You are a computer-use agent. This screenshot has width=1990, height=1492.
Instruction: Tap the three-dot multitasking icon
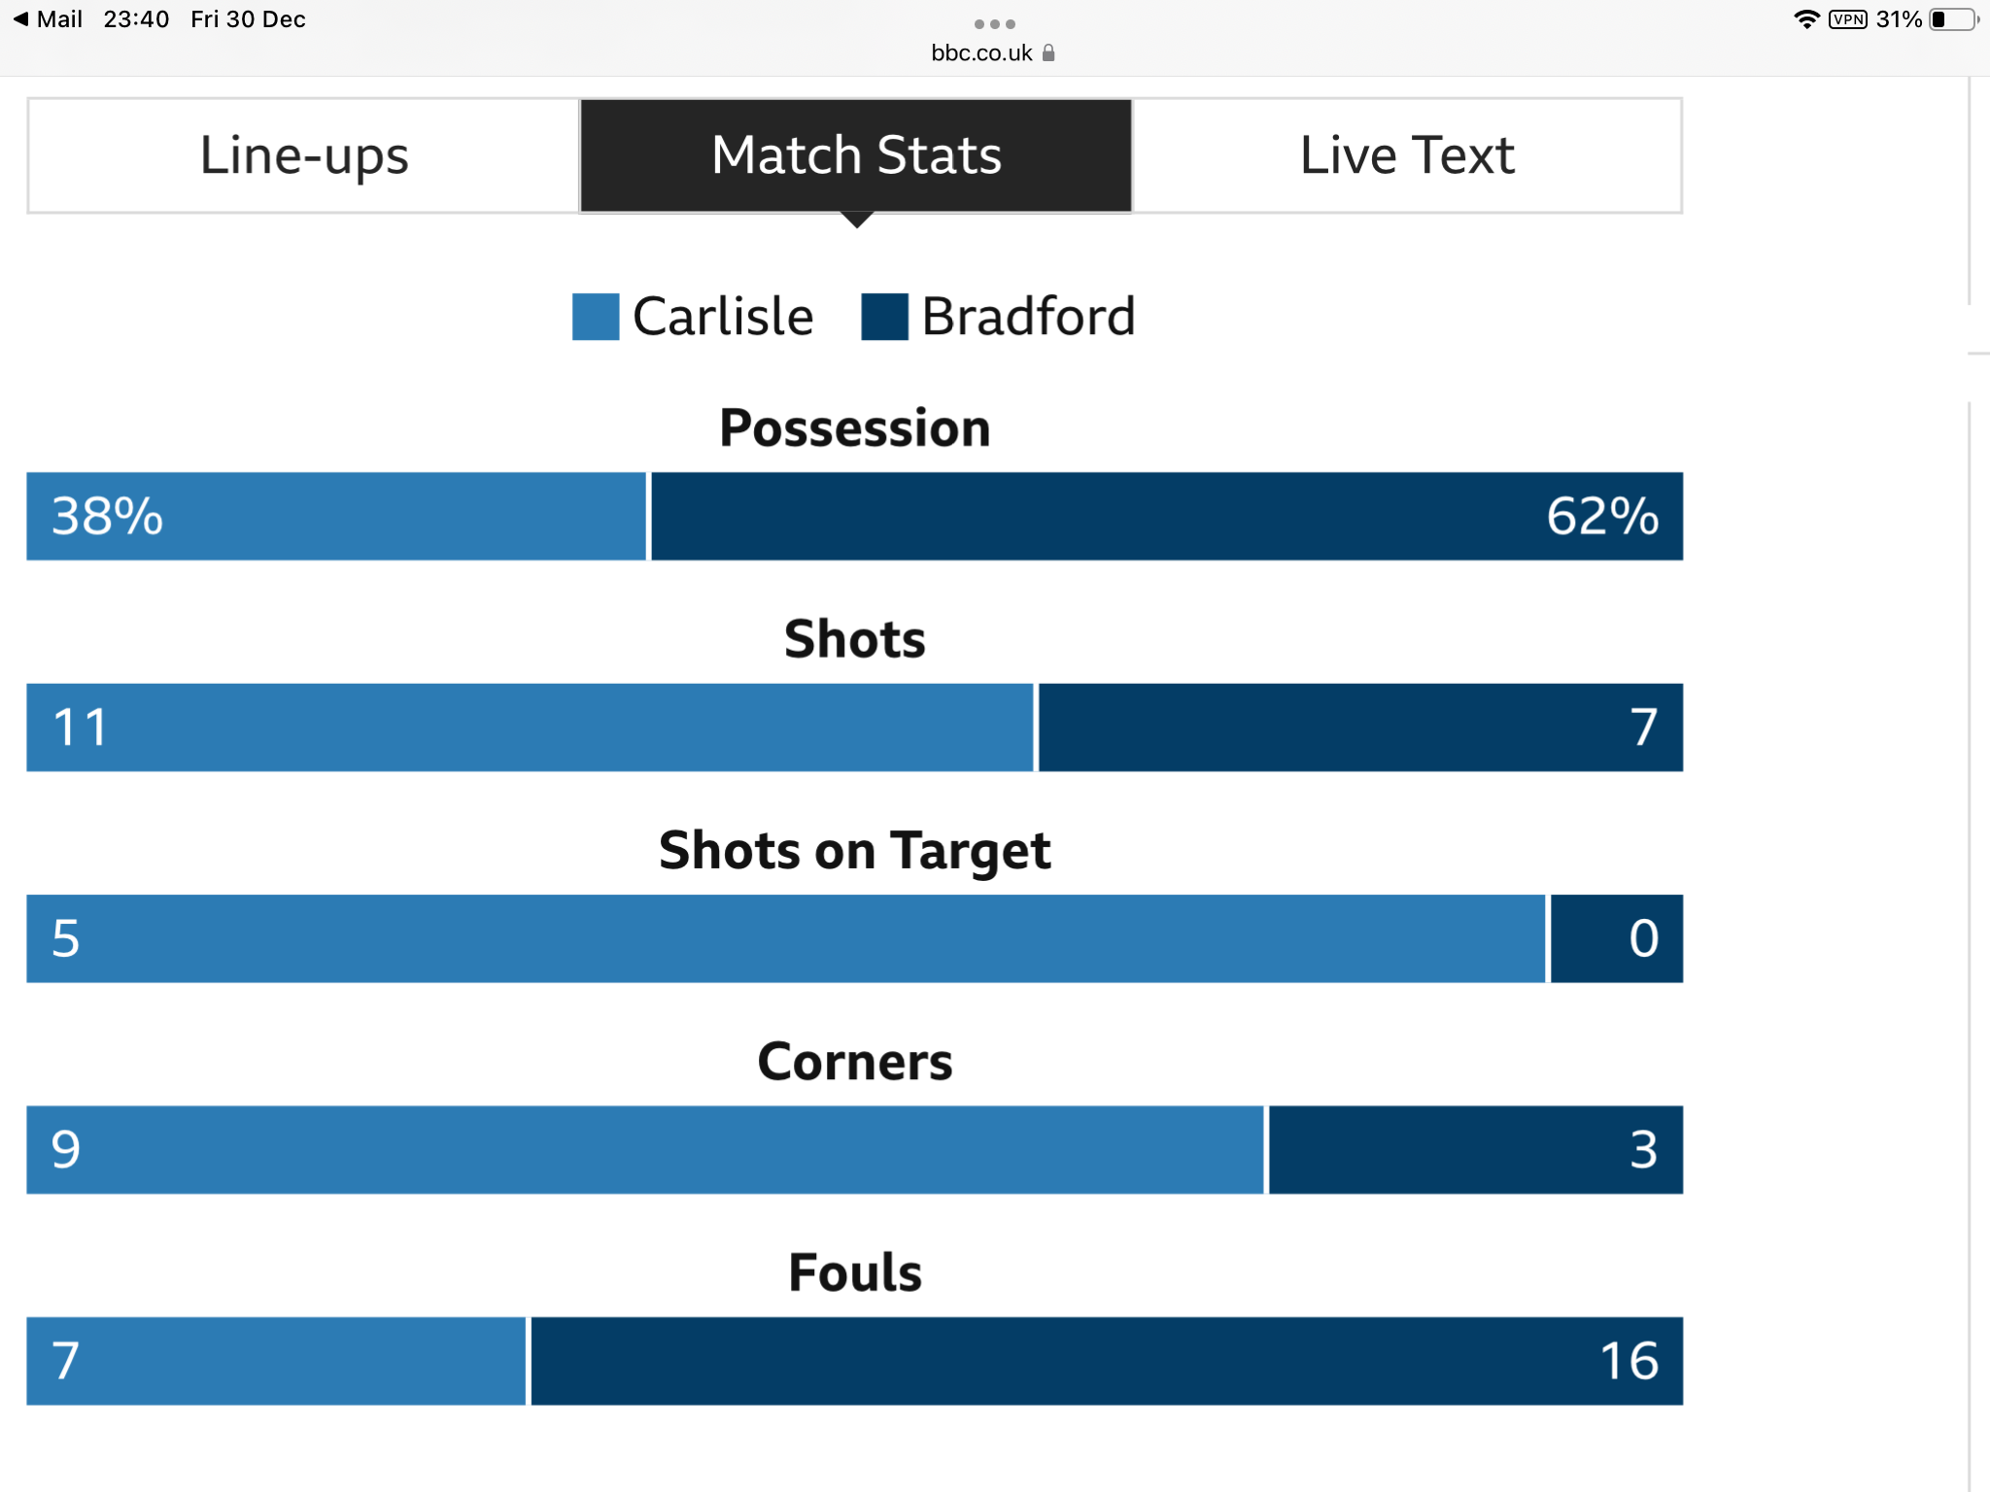pyautogui.click(x=994, y=23)
